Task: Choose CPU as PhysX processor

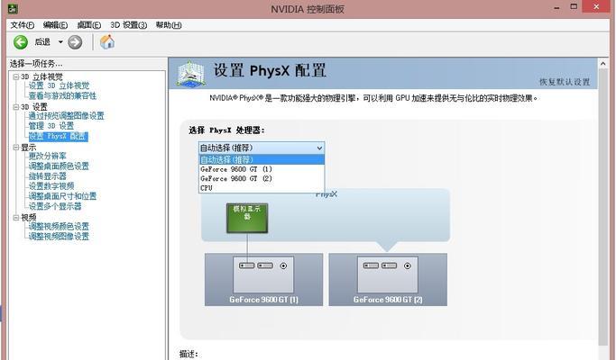Action: 262,188
